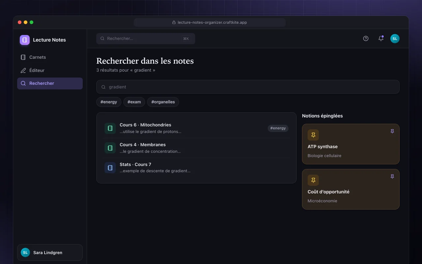Open the SL avatar in the top bar

pos(395,39)
